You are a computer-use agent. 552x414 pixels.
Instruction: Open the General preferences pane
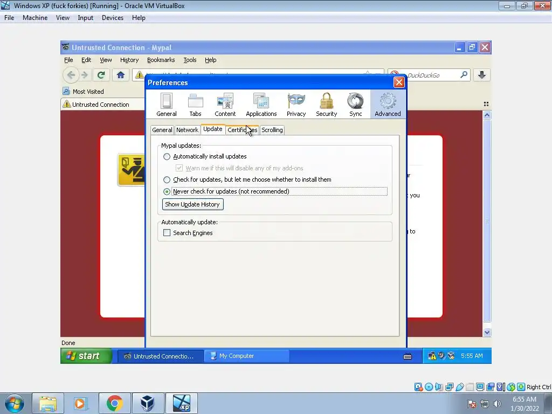167,105
